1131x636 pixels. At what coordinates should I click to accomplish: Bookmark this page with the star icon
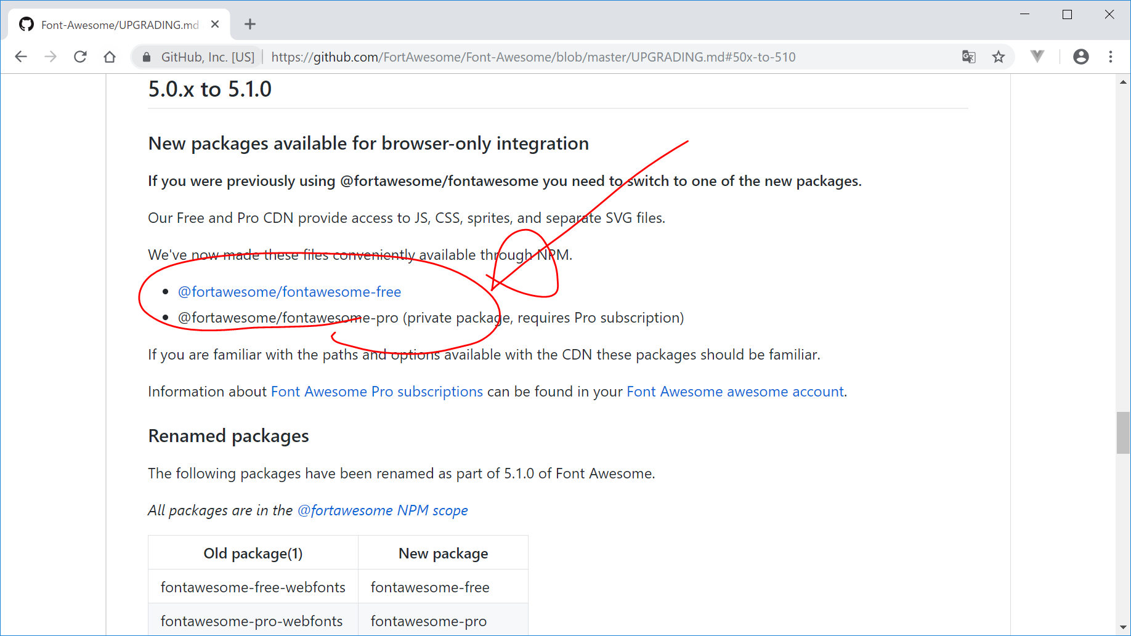click(x=999, y=57)
